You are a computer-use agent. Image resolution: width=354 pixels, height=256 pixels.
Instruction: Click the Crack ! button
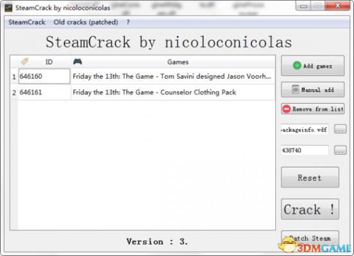[x=310, y=209]
